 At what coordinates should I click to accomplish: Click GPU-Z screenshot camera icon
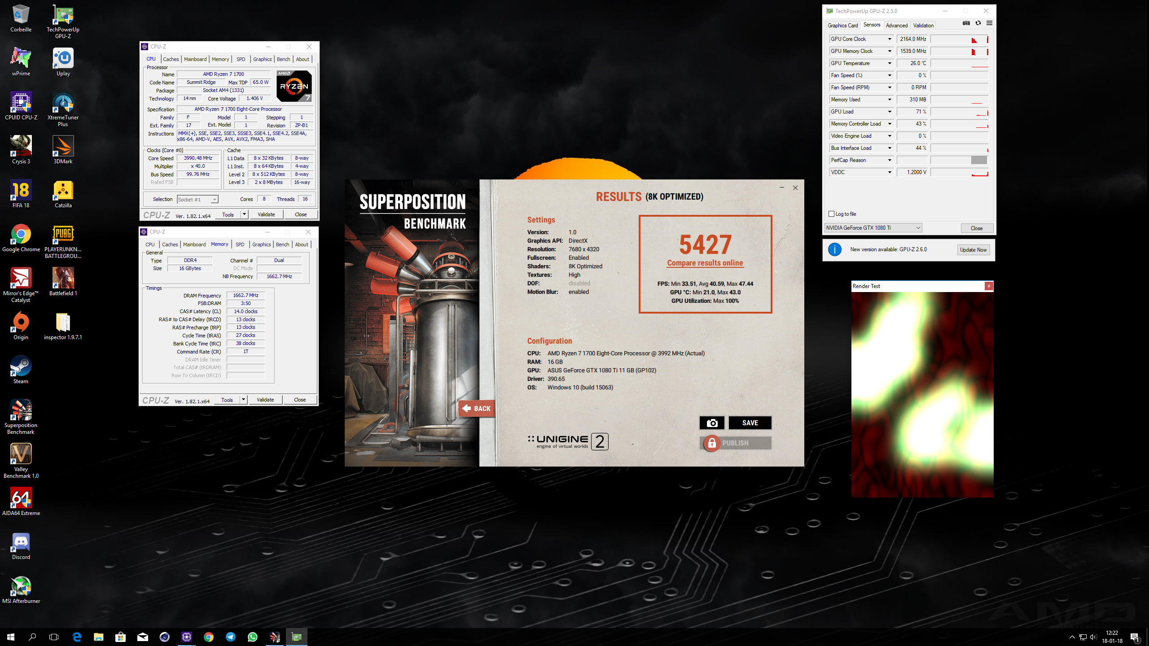coord(966,23)
